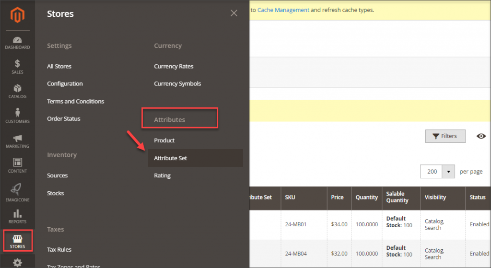
Task: Expand the per page dropdown arrow
Action: 448,172
